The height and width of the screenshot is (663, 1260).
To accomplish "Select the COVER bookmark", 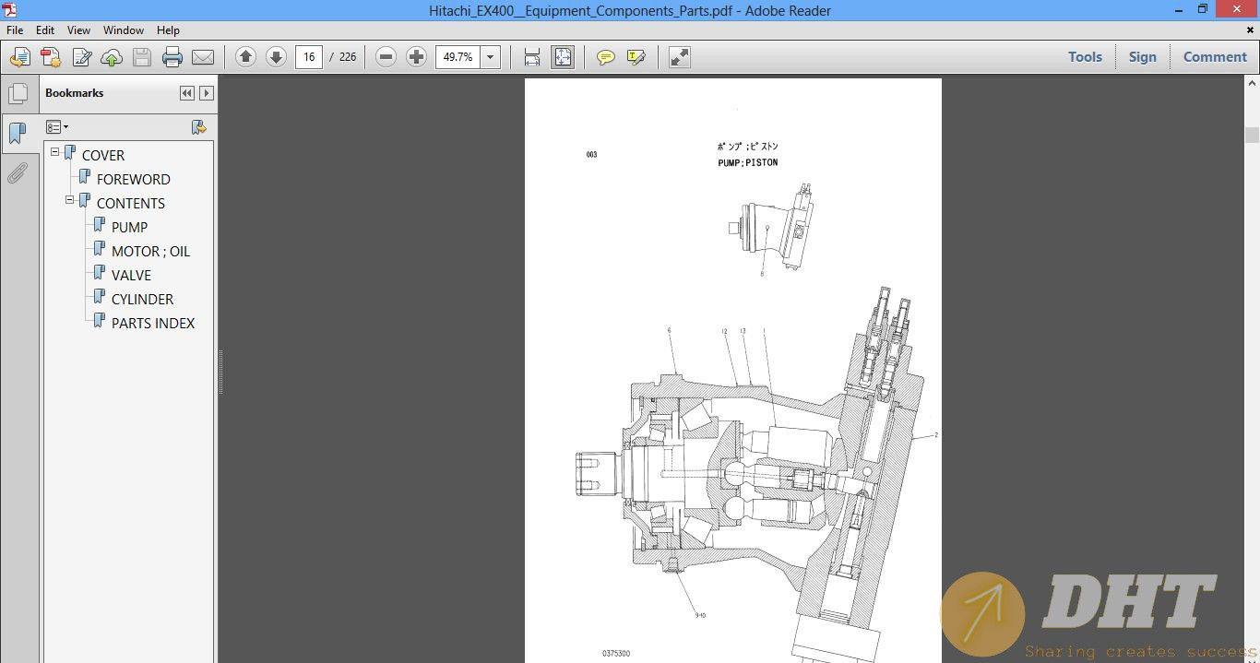I will 103,155.
